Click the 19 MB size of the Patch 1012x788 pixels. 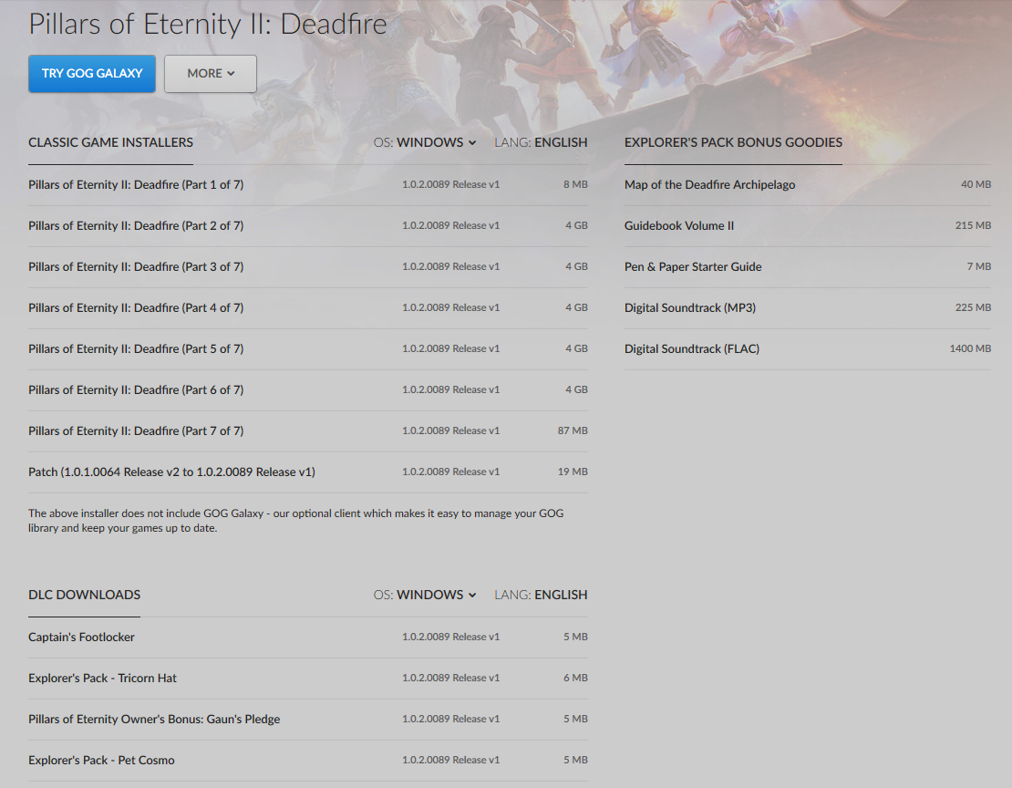(573, 472)
